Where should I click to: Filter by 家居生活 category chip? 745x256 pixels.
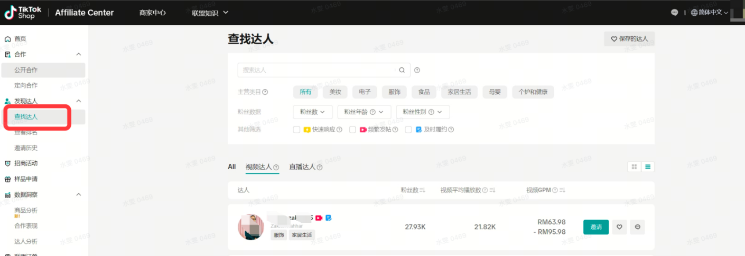click(460, 92)
